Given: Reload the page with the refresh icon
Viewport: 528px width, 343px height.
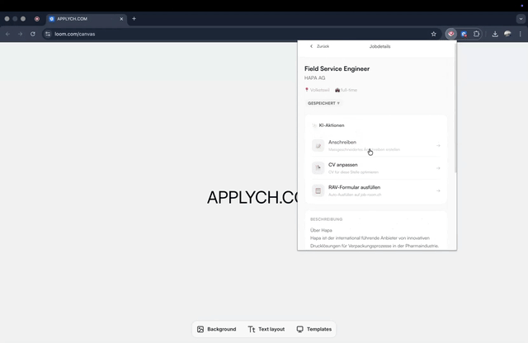Looking at the screenshot, I should click(x=33, y=34).
